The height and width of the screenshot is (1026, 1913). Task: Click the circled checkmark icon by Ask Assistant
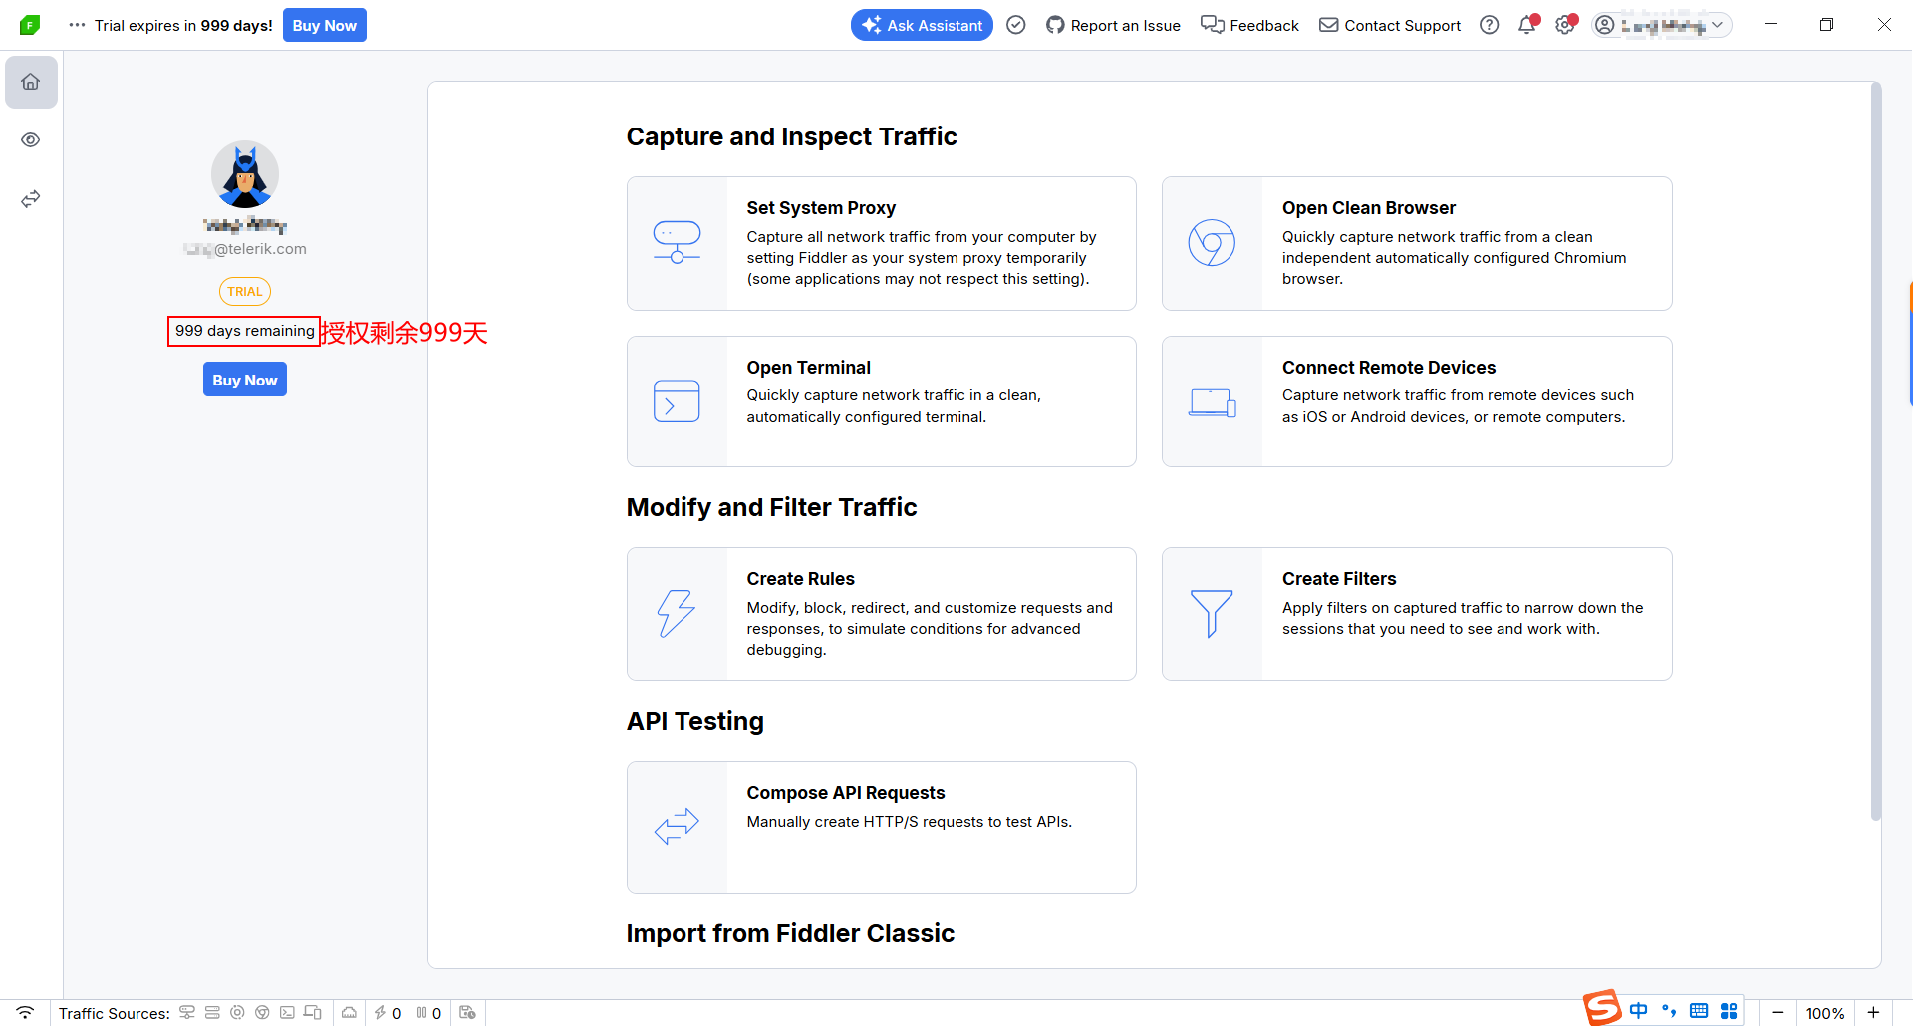[1016, 25]
